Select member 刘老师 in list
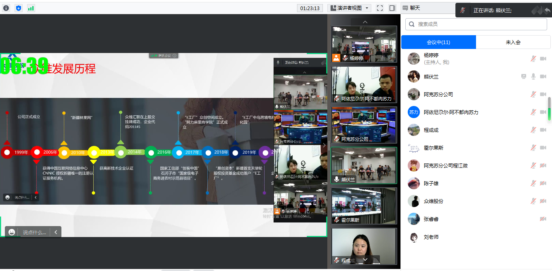 (x=476, y=237)
